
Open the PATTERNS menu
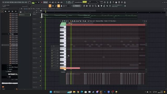11,2
